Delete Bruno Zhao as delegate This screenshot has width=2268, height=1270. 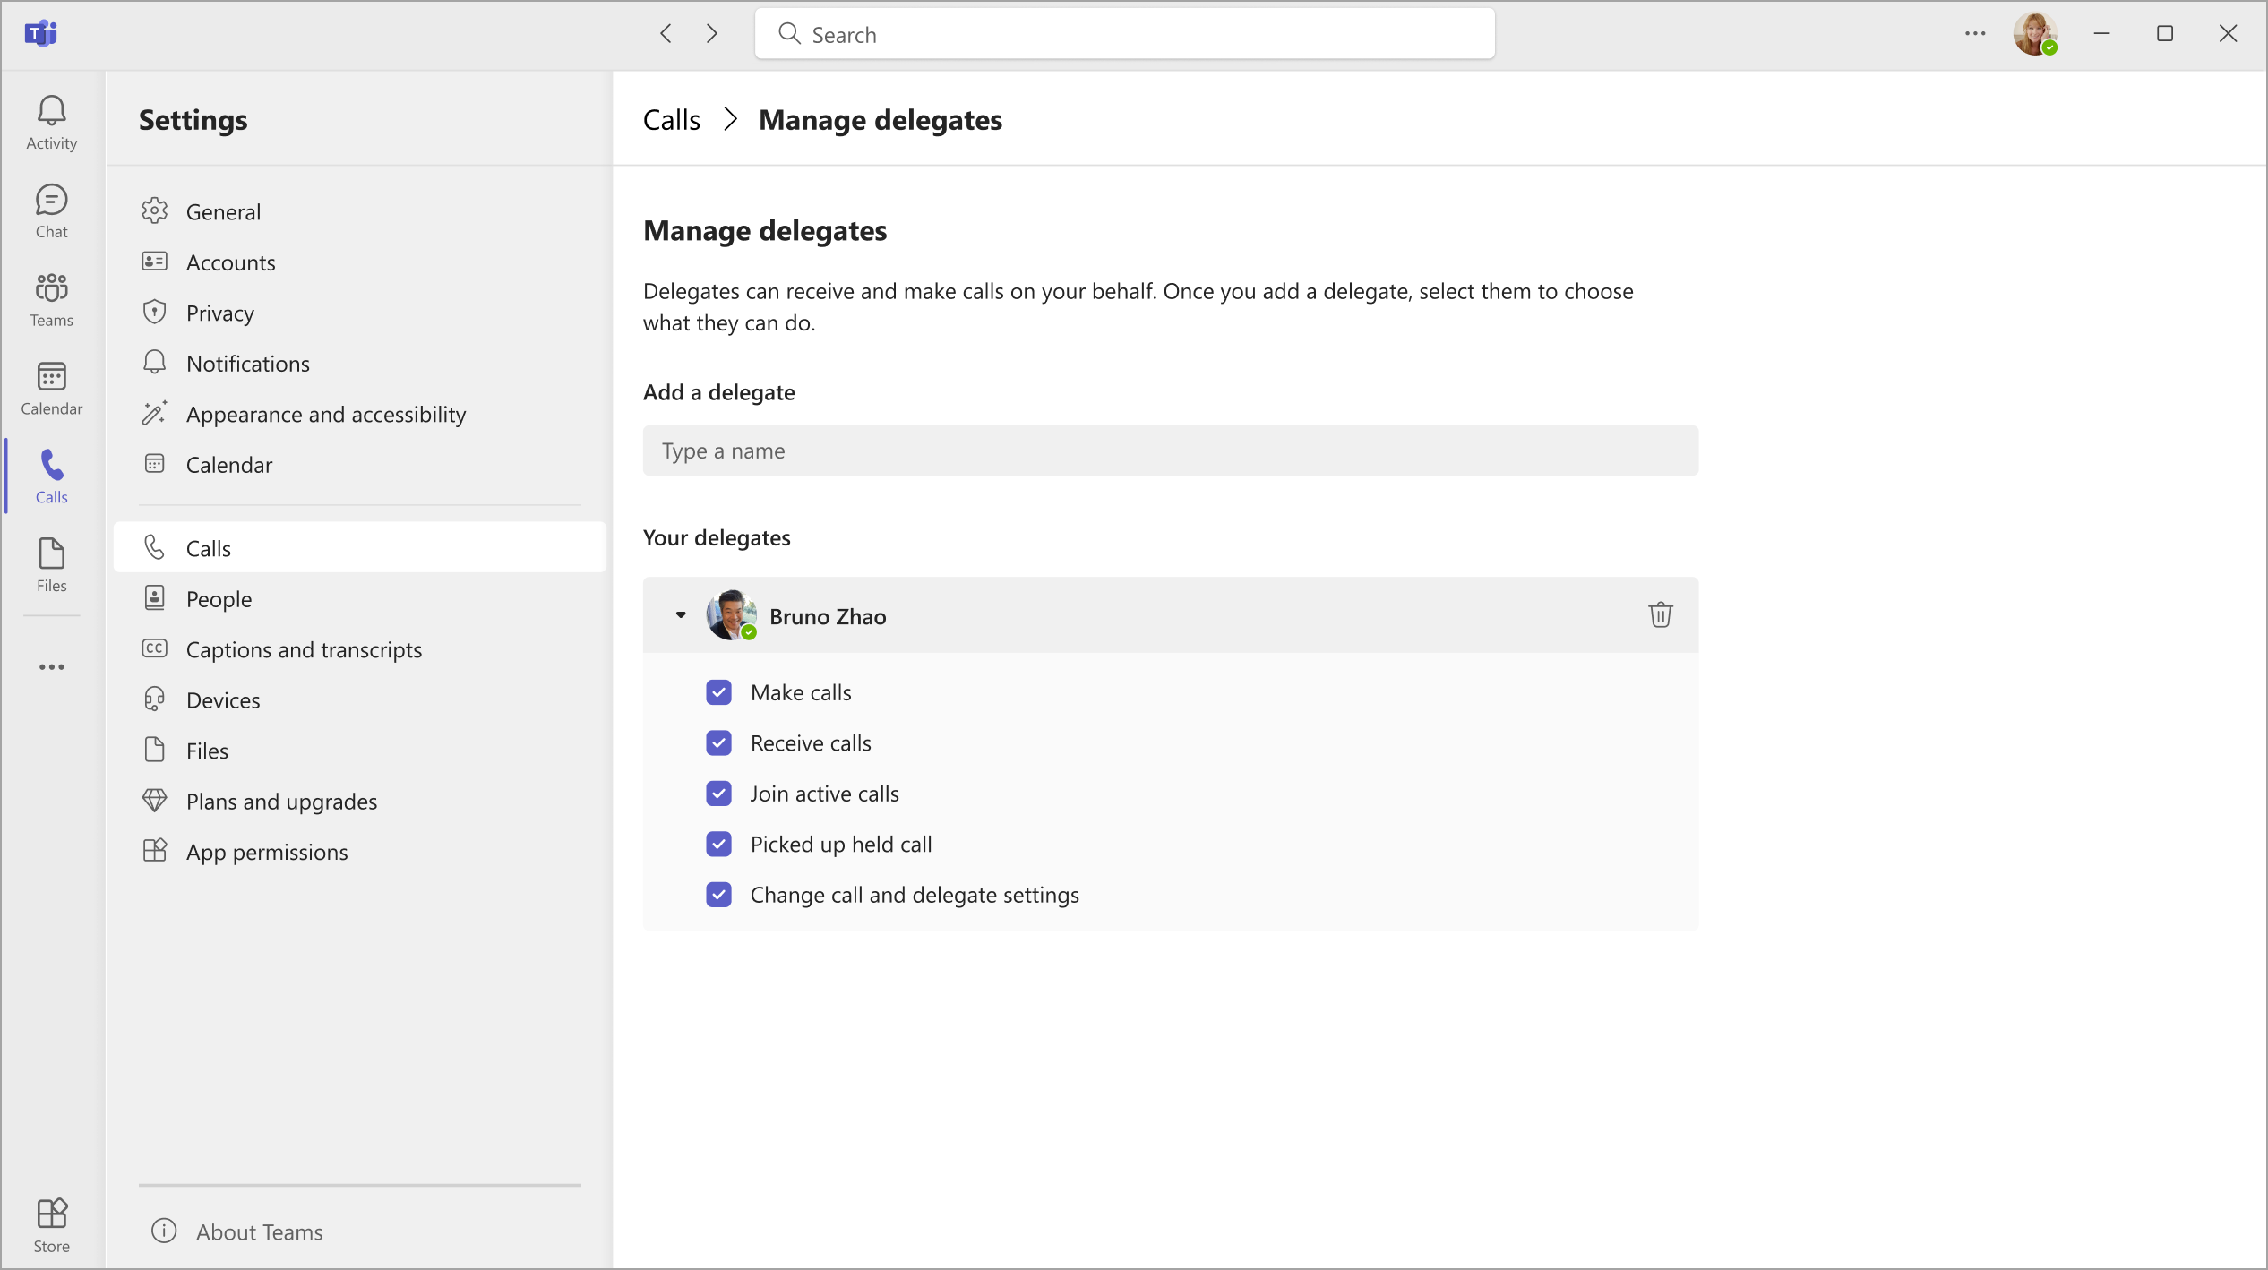1657,614
